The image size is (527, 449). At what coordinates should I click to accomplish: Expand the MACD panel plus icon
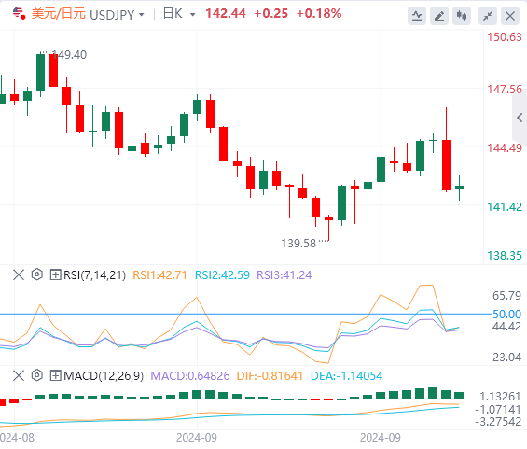[55, 375]
